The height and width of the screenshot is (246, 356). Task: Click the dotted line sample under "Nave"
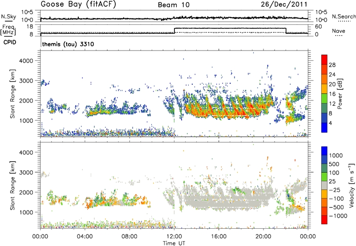[339, 36]
